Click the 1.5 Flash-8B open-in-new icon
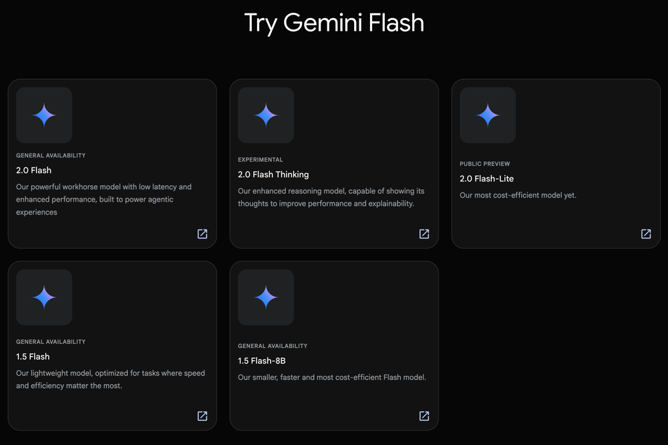This screenshot has width=668, height=445. point(424,416)
